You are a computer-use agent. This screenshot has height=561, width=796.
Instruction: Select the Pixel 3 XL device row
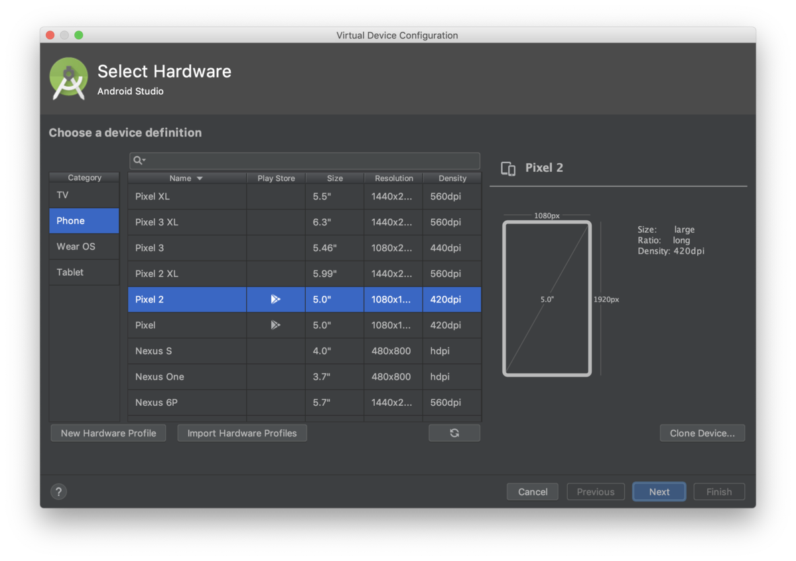(304, 222)
